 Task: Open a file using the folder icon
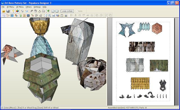pyautogui.click(x=4, y=11)
